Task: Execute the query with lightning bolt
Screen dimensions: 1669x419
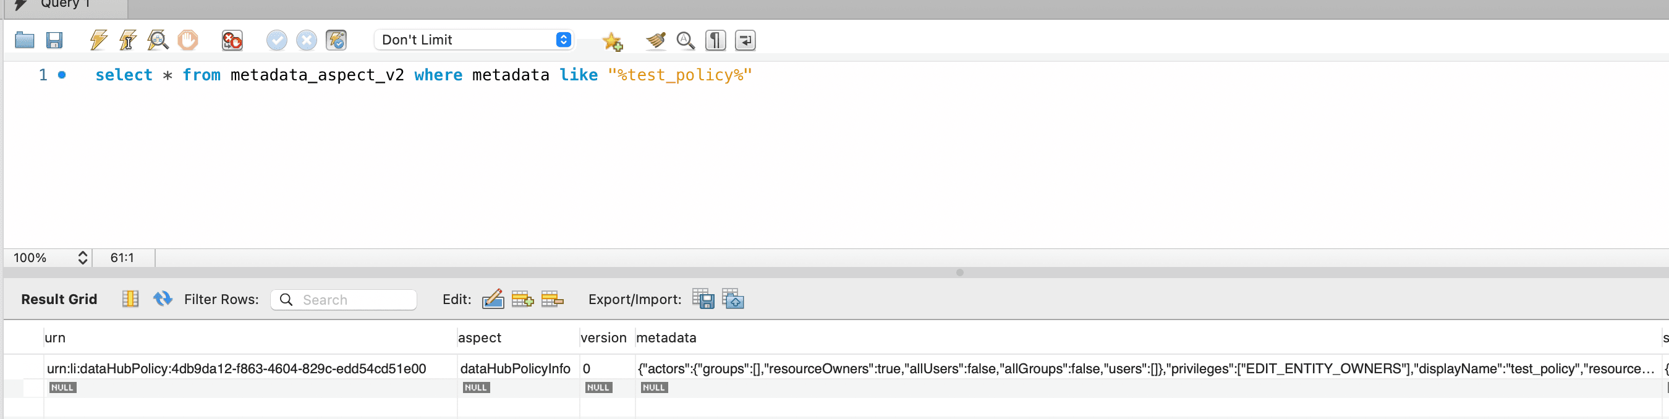Action: point(98,40)
